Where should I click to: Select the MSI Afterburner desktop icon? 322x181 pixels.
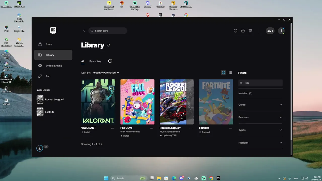[x=6, y=42]
